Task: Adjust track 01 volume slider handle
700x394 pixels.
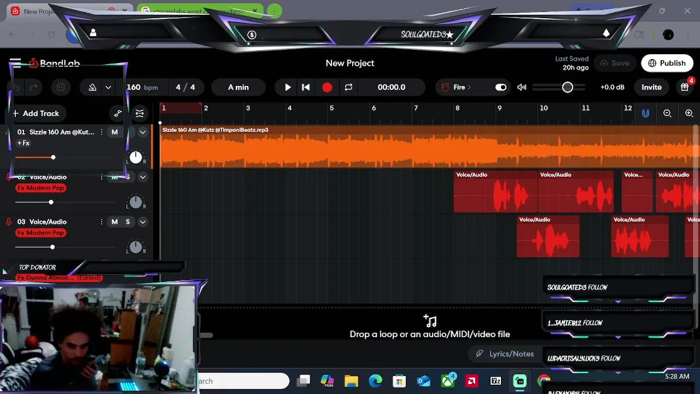Action: [x=53, y=158]
